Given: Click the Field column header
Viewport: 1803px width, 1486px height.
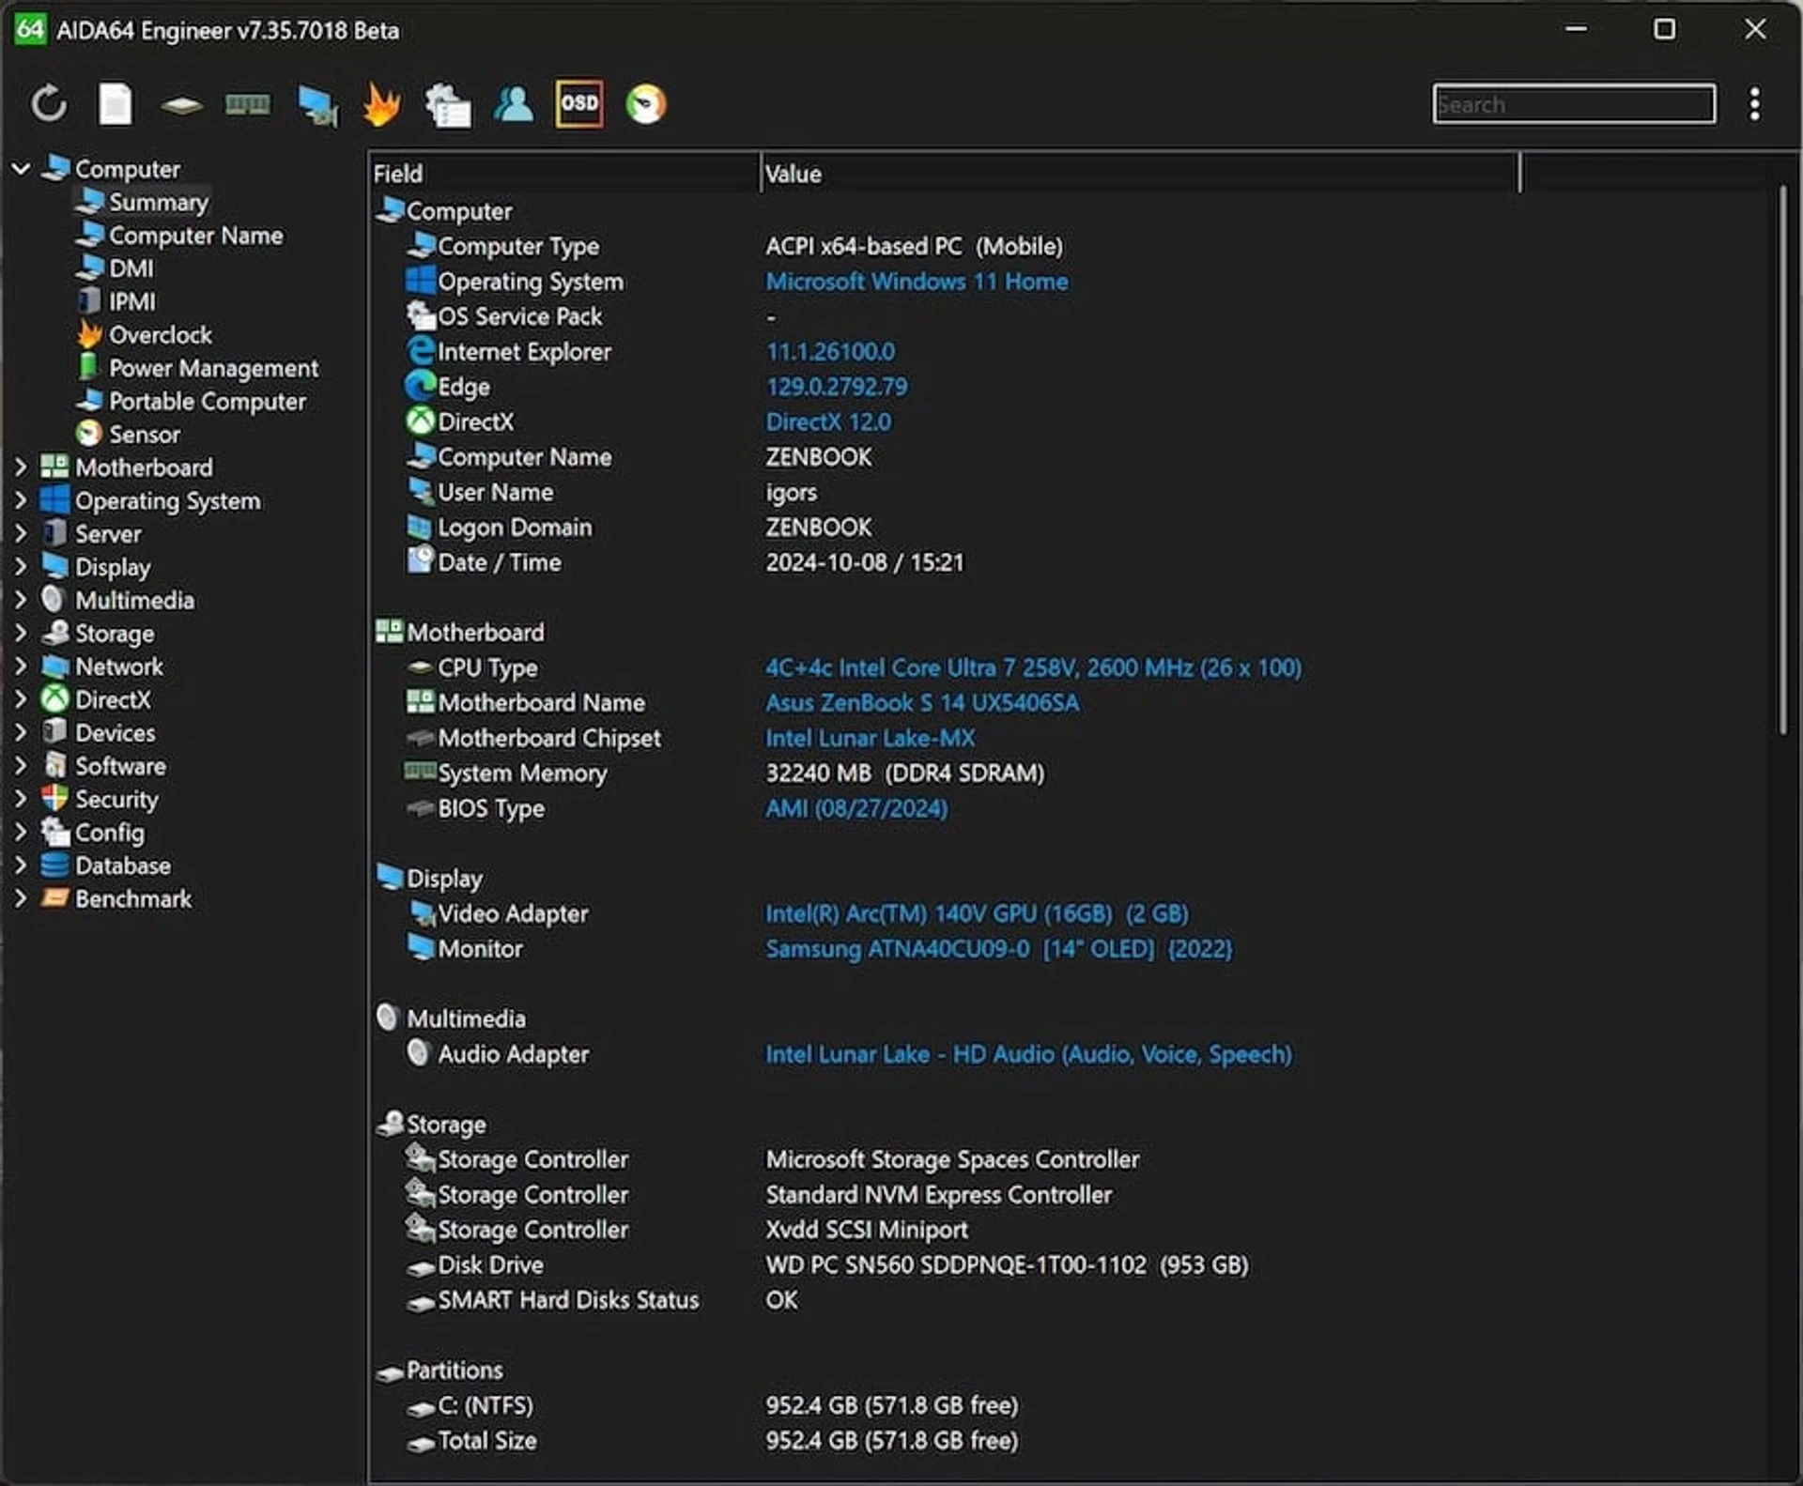Looking at the screenshot, I should [563, 174].
